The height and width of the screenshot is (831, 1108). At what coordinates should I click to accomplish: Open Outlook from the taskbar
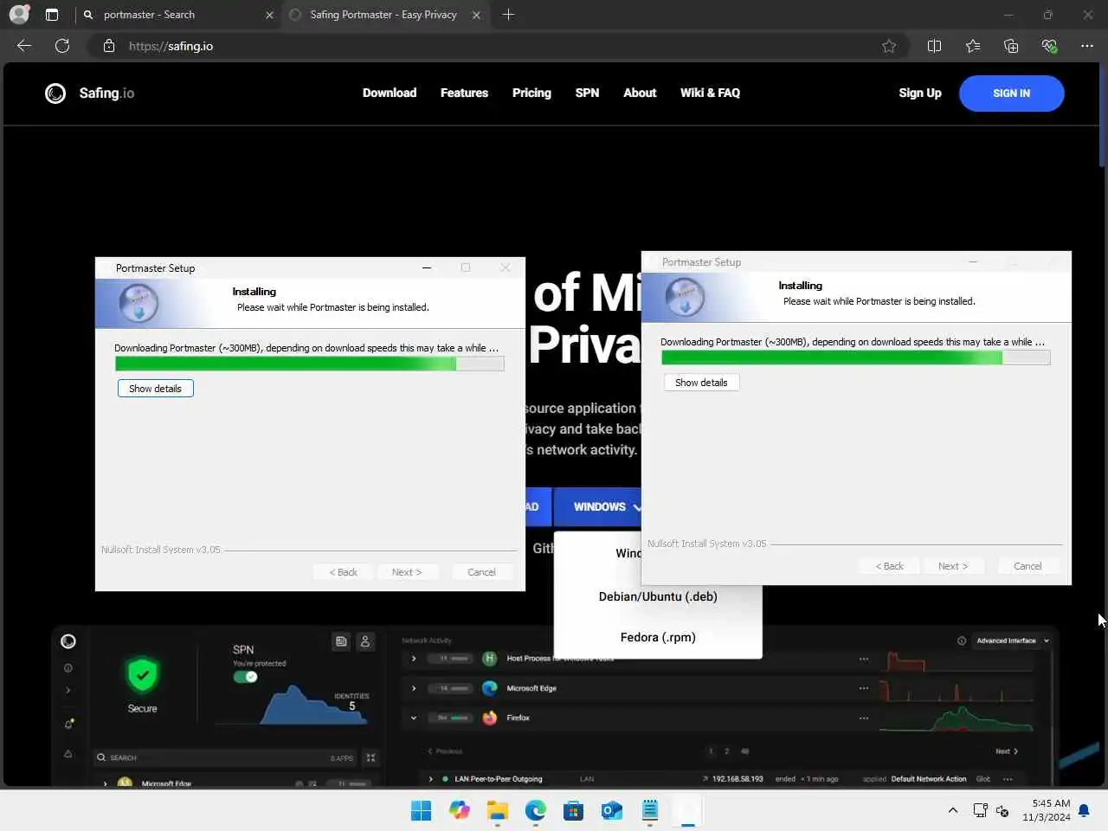611,810
